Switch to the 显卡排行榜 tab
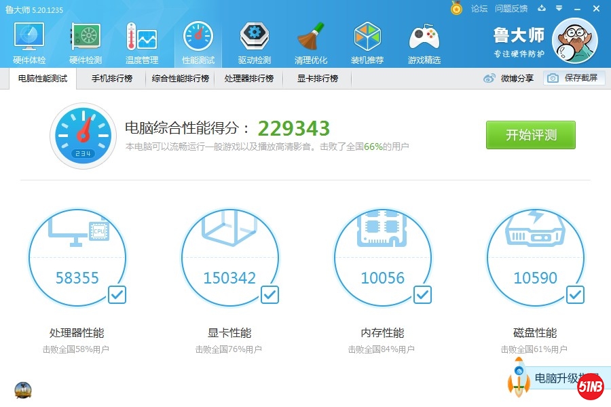The image size is (611, 407). [317, 79]
